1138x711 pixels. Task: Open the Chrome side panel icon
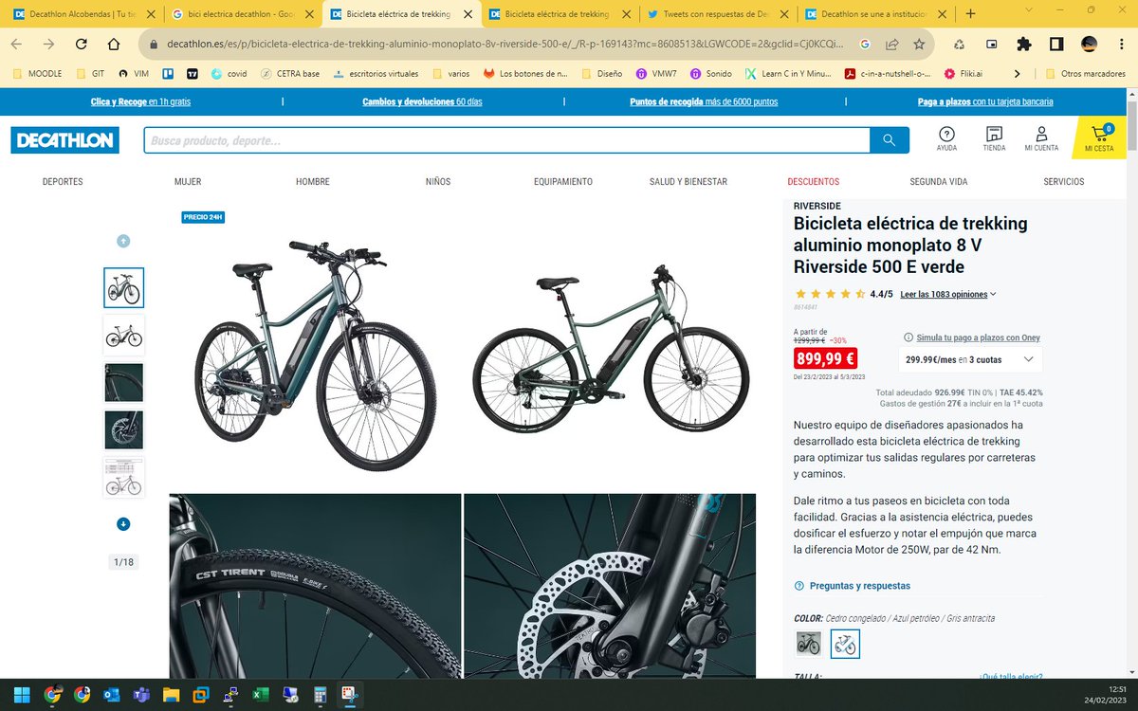pyautogui.click(x=1056, y=44)
